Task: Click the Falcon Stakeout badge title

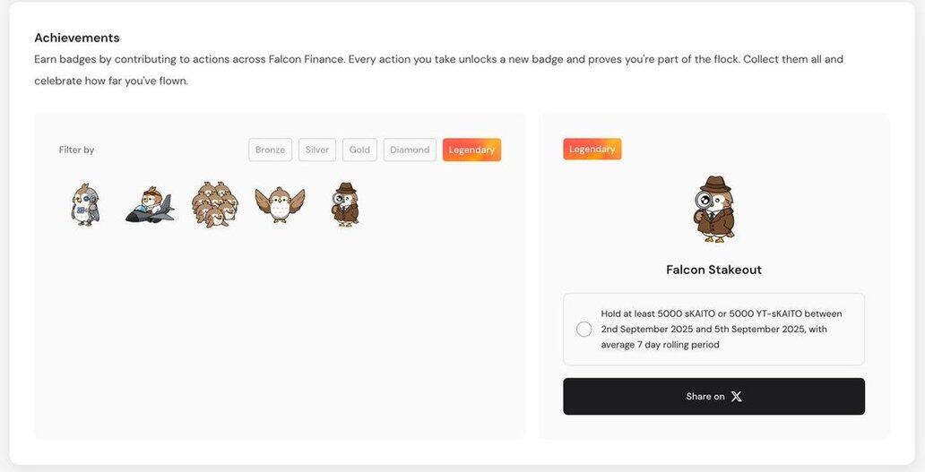Action: pyautogui.click(x=713, y=270)
